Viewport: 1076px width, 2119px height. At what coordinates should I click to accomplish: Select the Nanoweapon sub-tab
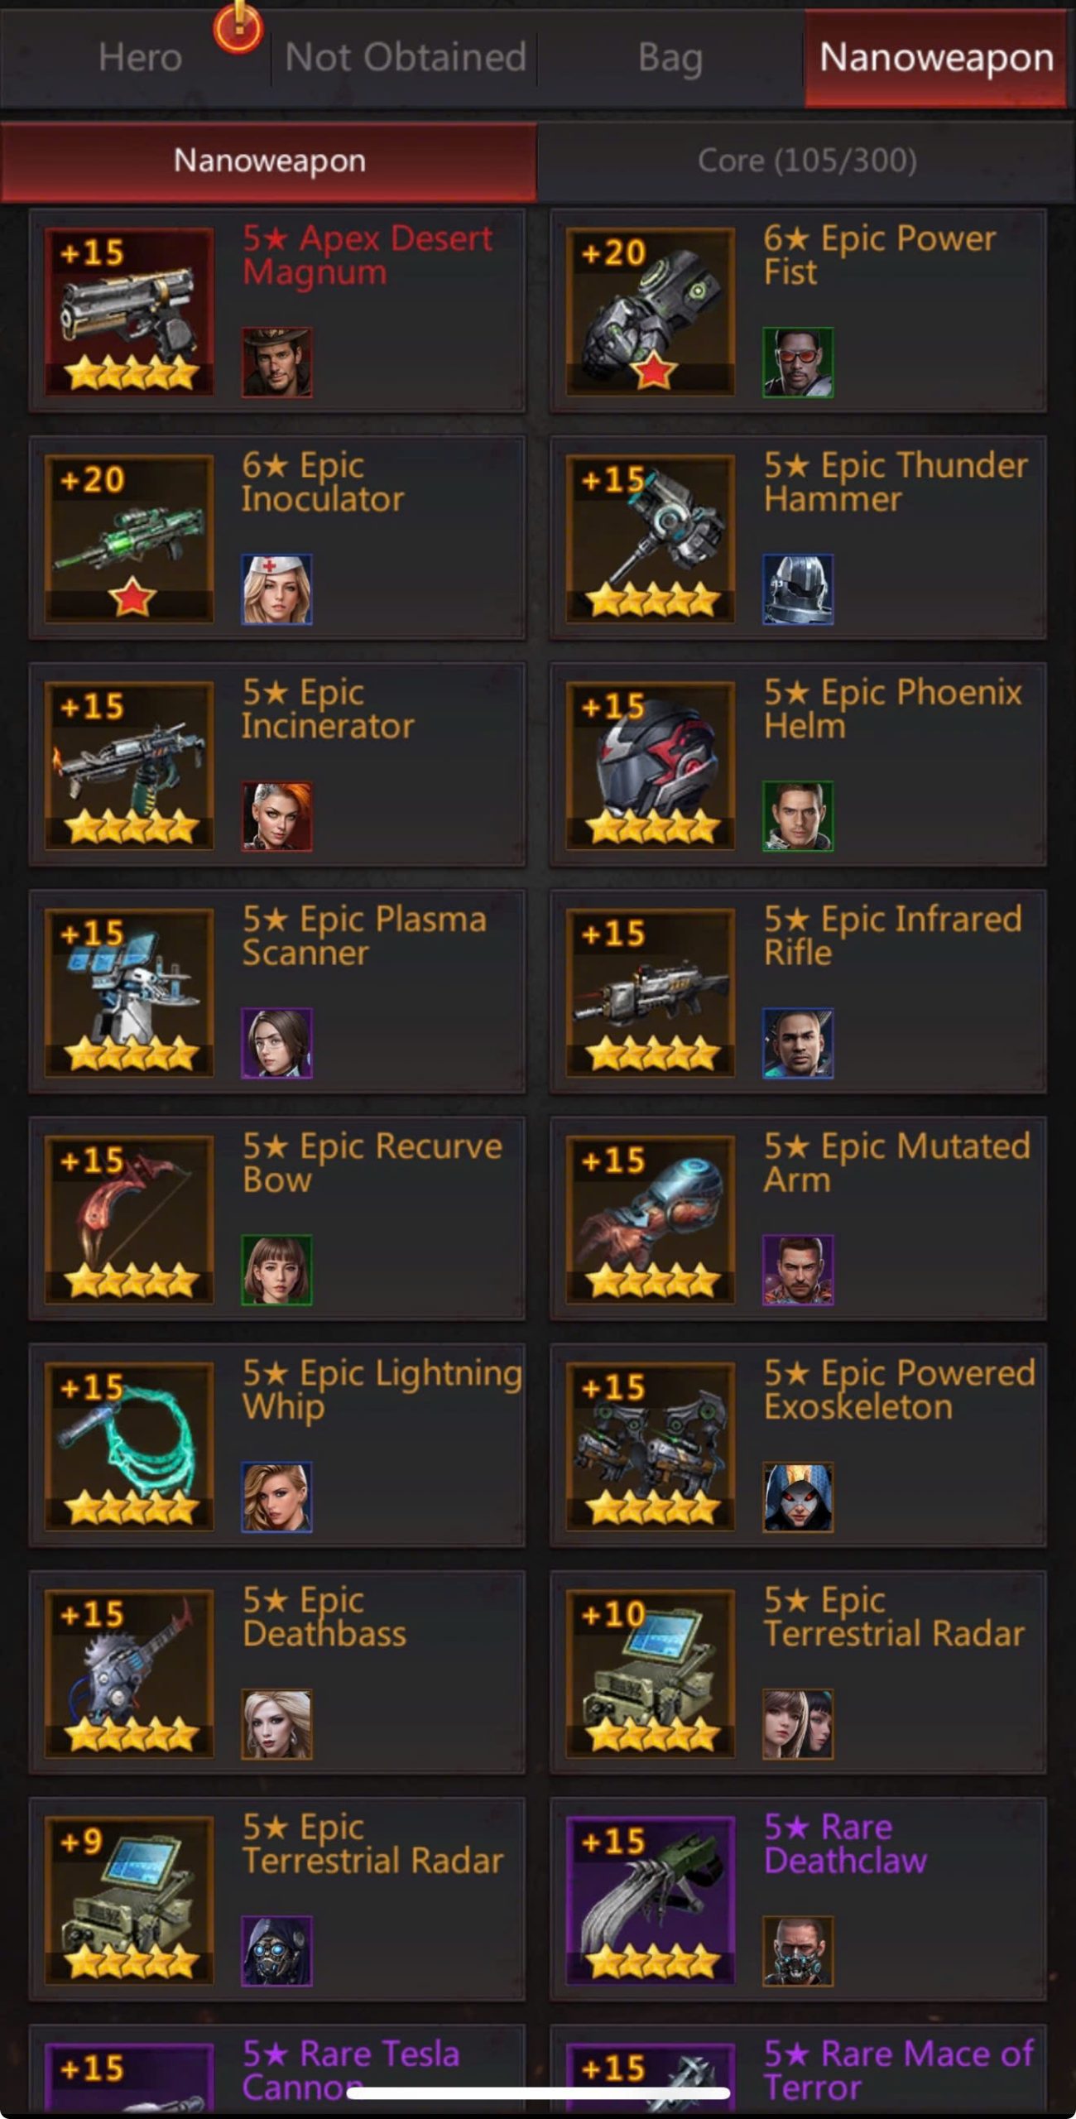pos(269,161)
